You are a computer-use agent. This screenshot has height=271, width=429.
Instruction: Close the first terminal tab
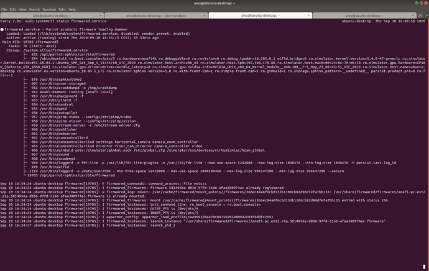[x=100, y=16]
